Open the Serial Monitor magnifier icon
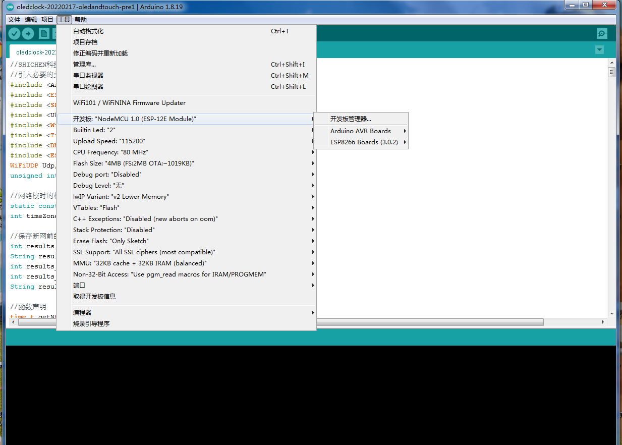This screenshot has width=622, height=445. 602,34
